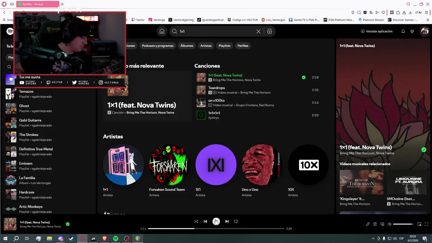Adjust the volume slider
This screenshot has height=243, width=432.
[404, 224]
